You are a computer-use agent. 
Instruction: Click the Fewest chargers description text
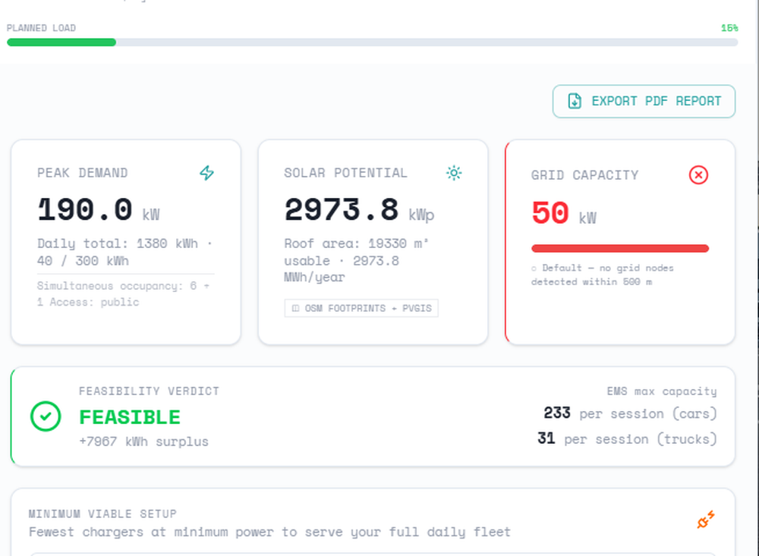pyautogui.click(x=269, y=532)
